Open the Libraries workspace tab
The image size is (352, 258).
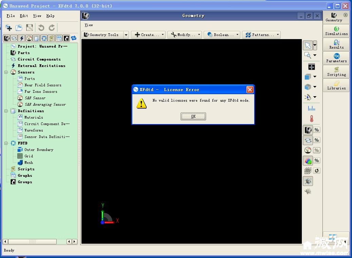pyautogui.click(x=336, y=85)
